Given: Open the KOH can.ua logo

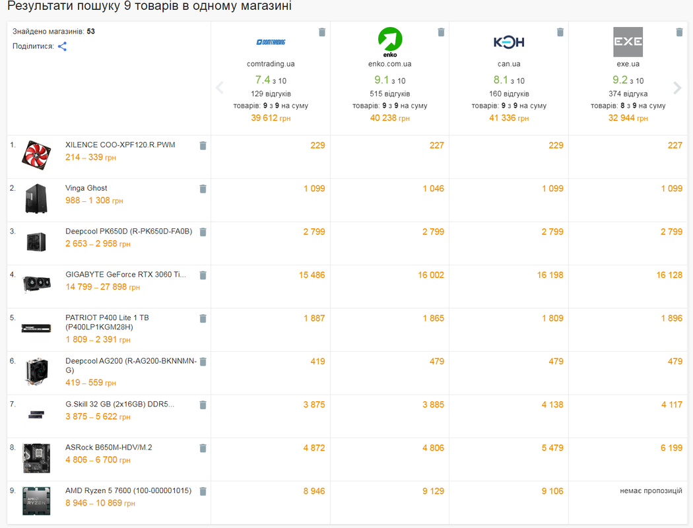Looking at the screenshot, I should 509,42.
